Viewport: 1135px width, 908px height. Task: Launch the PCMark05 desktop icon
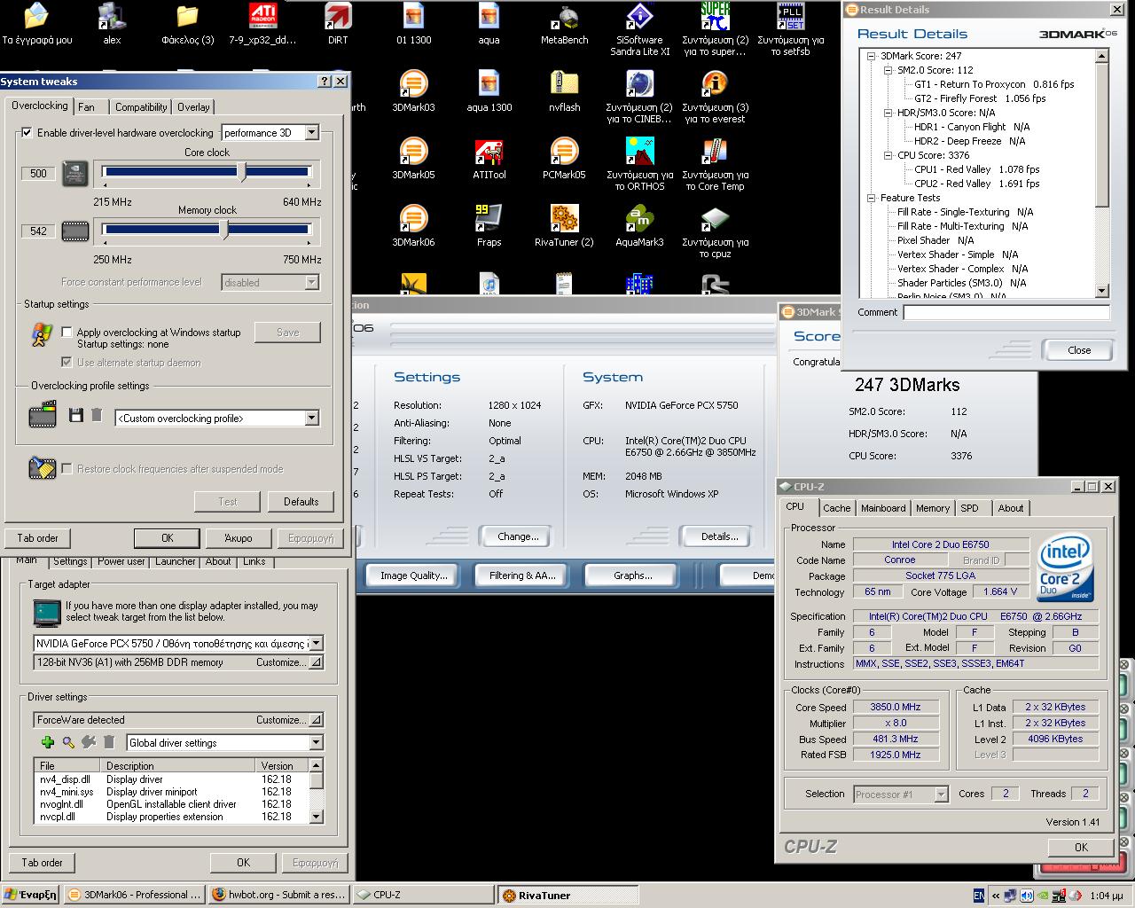click(x=564, y=159)
